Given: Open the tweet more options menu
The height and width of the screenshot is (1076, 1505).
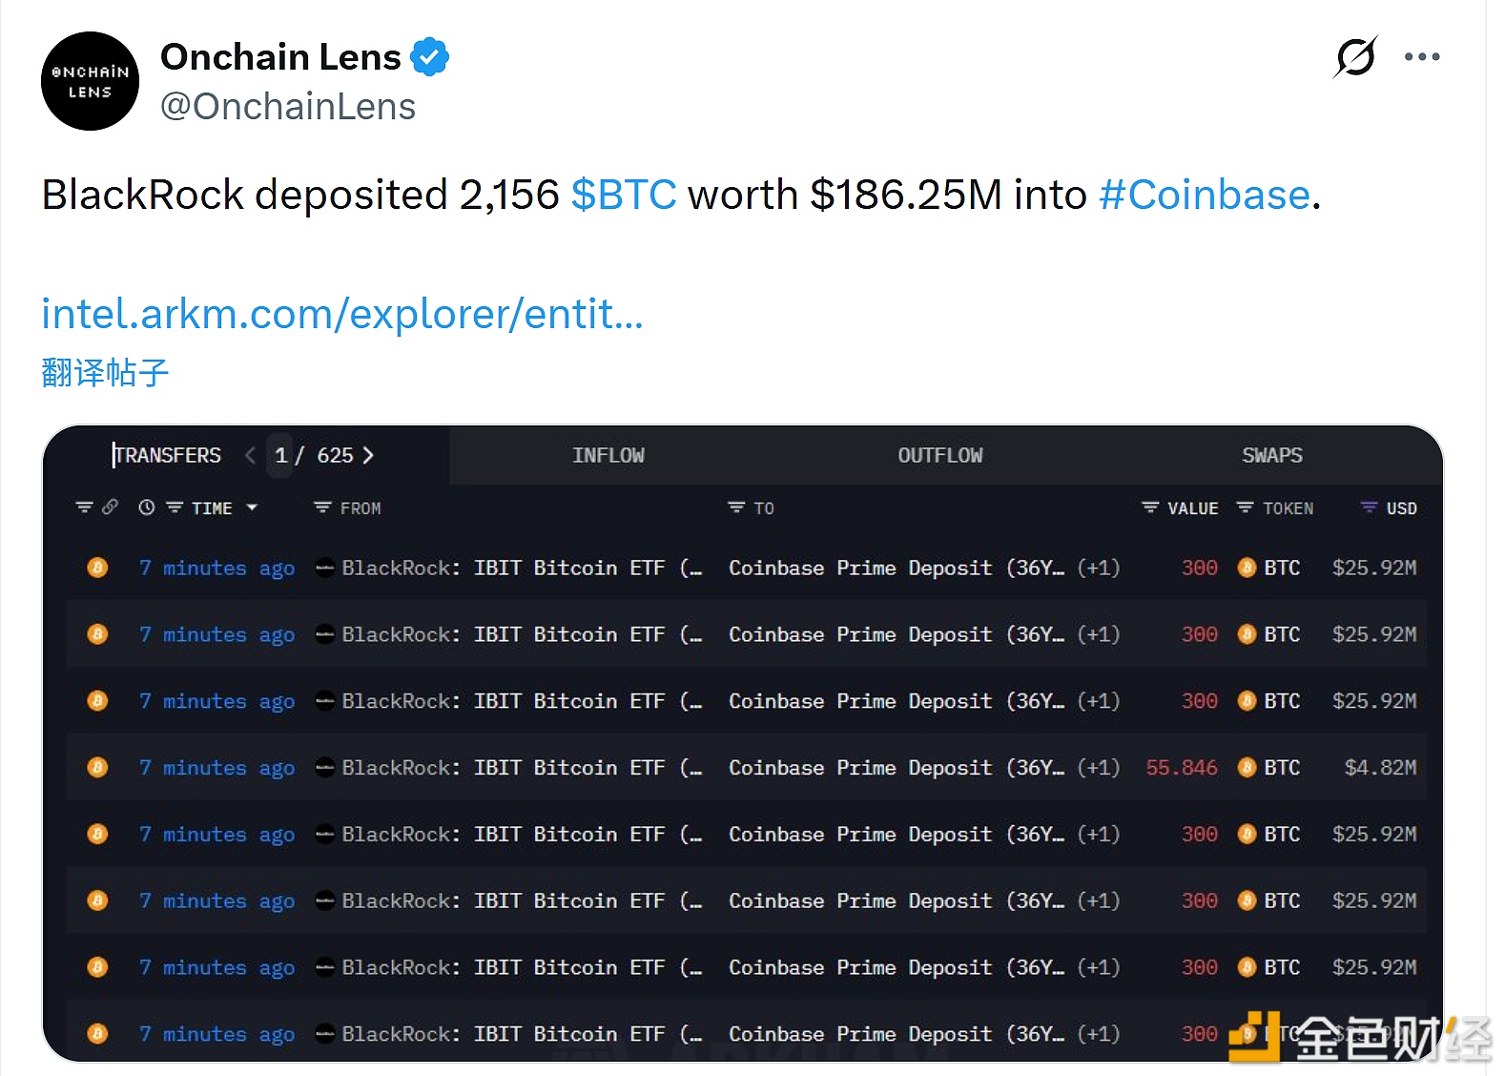Looking at the screenshot, I should tap(1423, 57).
